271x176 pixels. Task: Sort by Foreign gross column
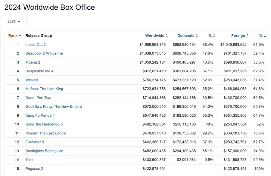[x=240, y=36]
